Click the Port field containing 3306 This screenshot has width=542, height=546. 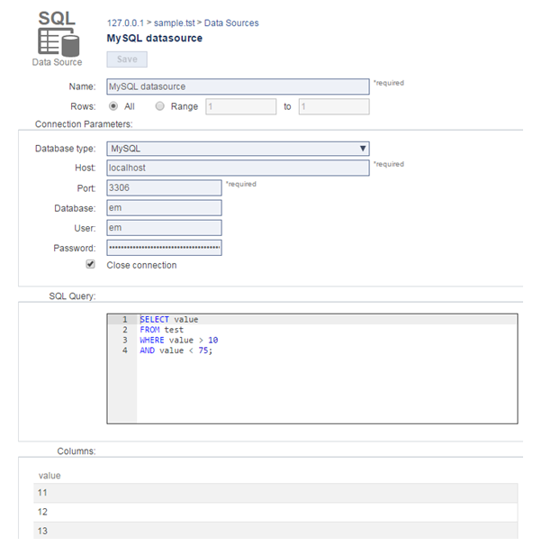click(164, 187)
